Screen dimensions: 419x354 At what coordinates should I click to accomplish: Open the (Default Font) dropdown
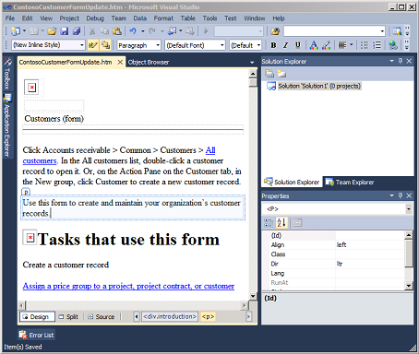pyautogui.click(x=195, y=45)
